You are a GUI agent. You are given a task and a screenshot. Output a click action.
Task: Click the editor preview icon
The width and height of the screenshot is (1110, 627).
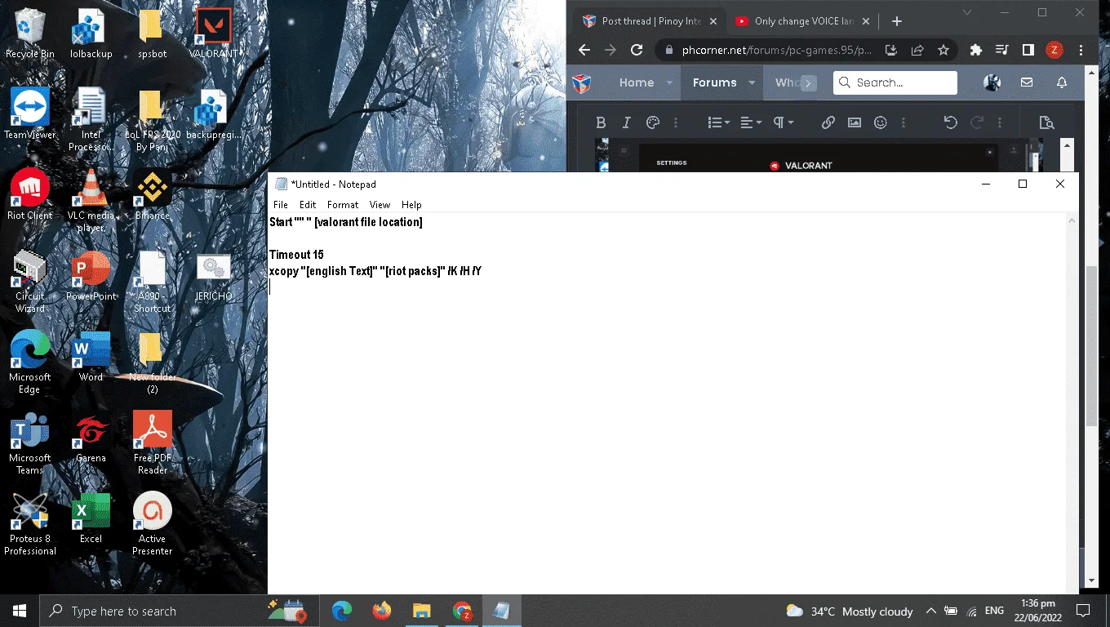pos(1046,122)
